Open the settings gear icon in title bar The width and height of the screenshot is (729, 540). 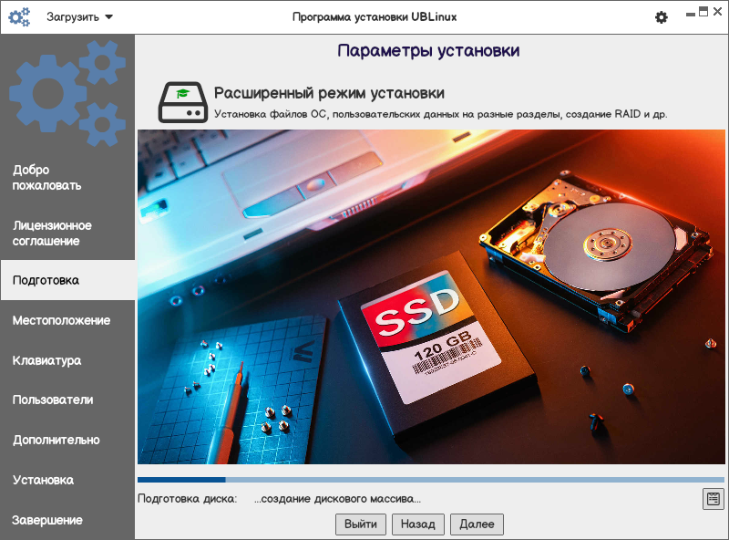point(662,17)
